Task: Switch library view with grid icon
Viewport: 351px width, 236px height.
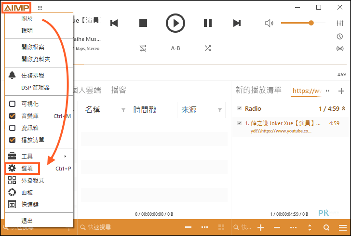Action: click(x=221, y=227)
